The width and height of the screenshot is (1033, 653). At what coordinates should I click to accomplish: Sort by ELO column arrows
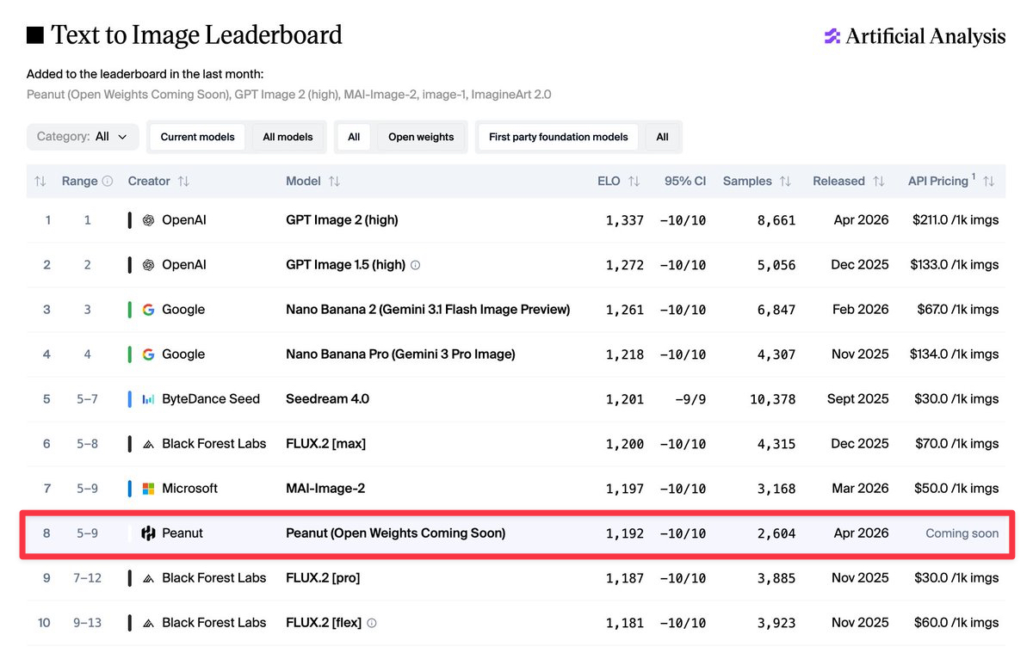634,182
